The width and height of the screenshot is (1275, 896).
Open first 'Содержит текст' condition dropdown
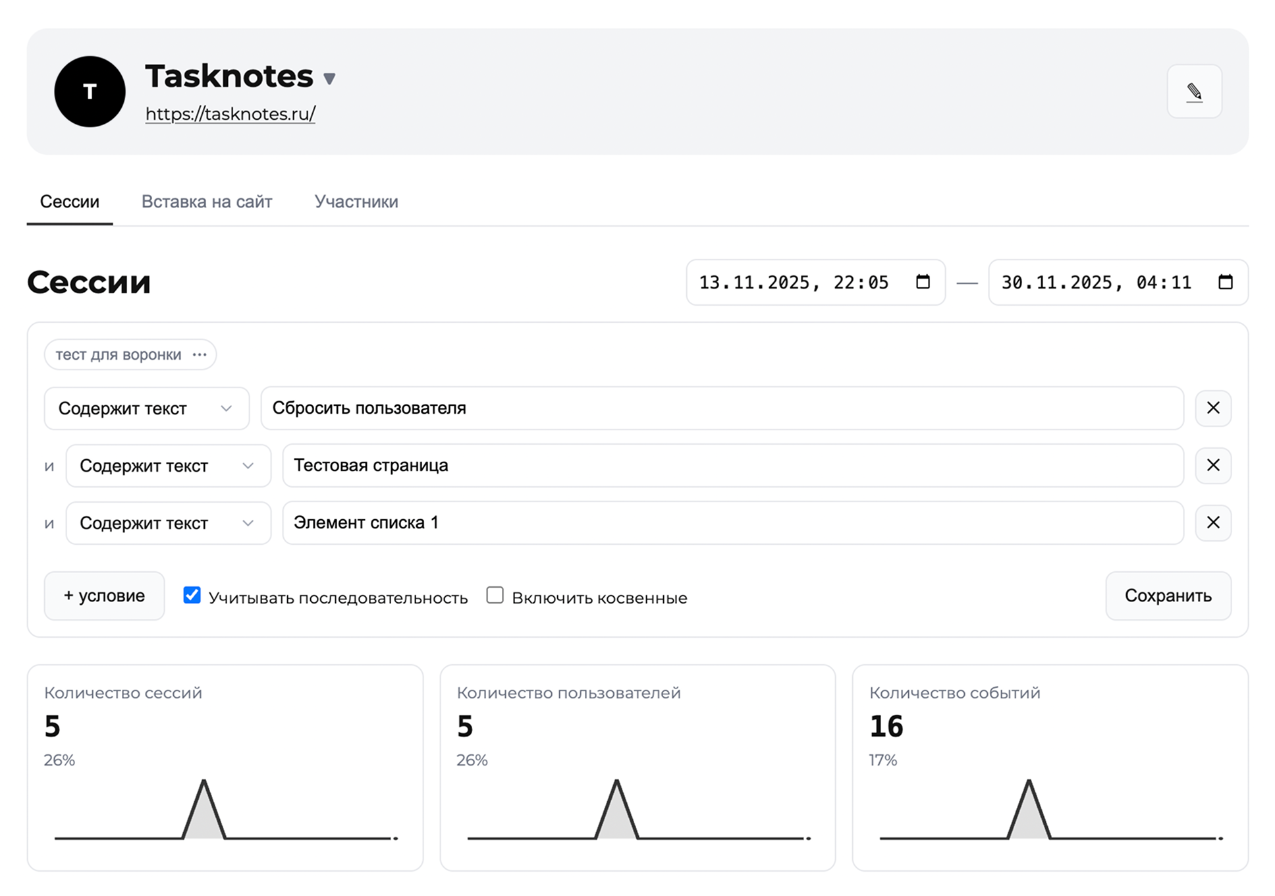click(x=146, y=408)
